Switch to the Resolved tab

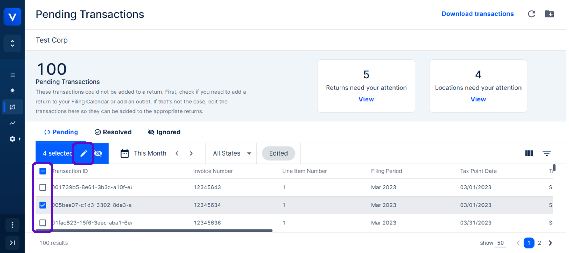click(x=113, y=132)
